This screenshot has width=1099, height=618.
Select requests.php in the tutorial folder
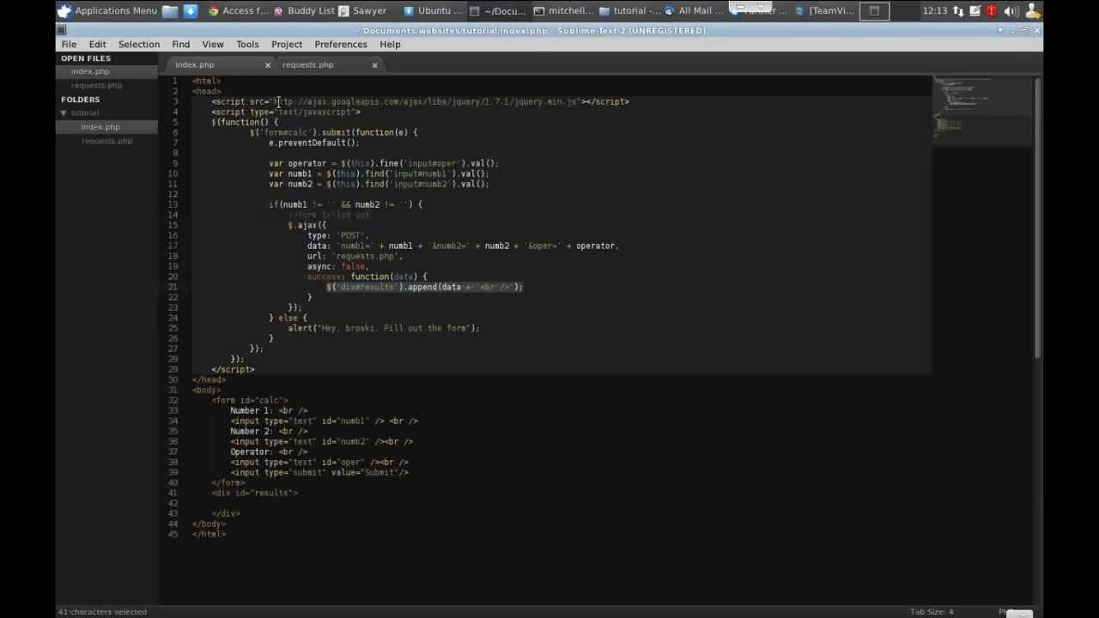[x=107, y=141]
